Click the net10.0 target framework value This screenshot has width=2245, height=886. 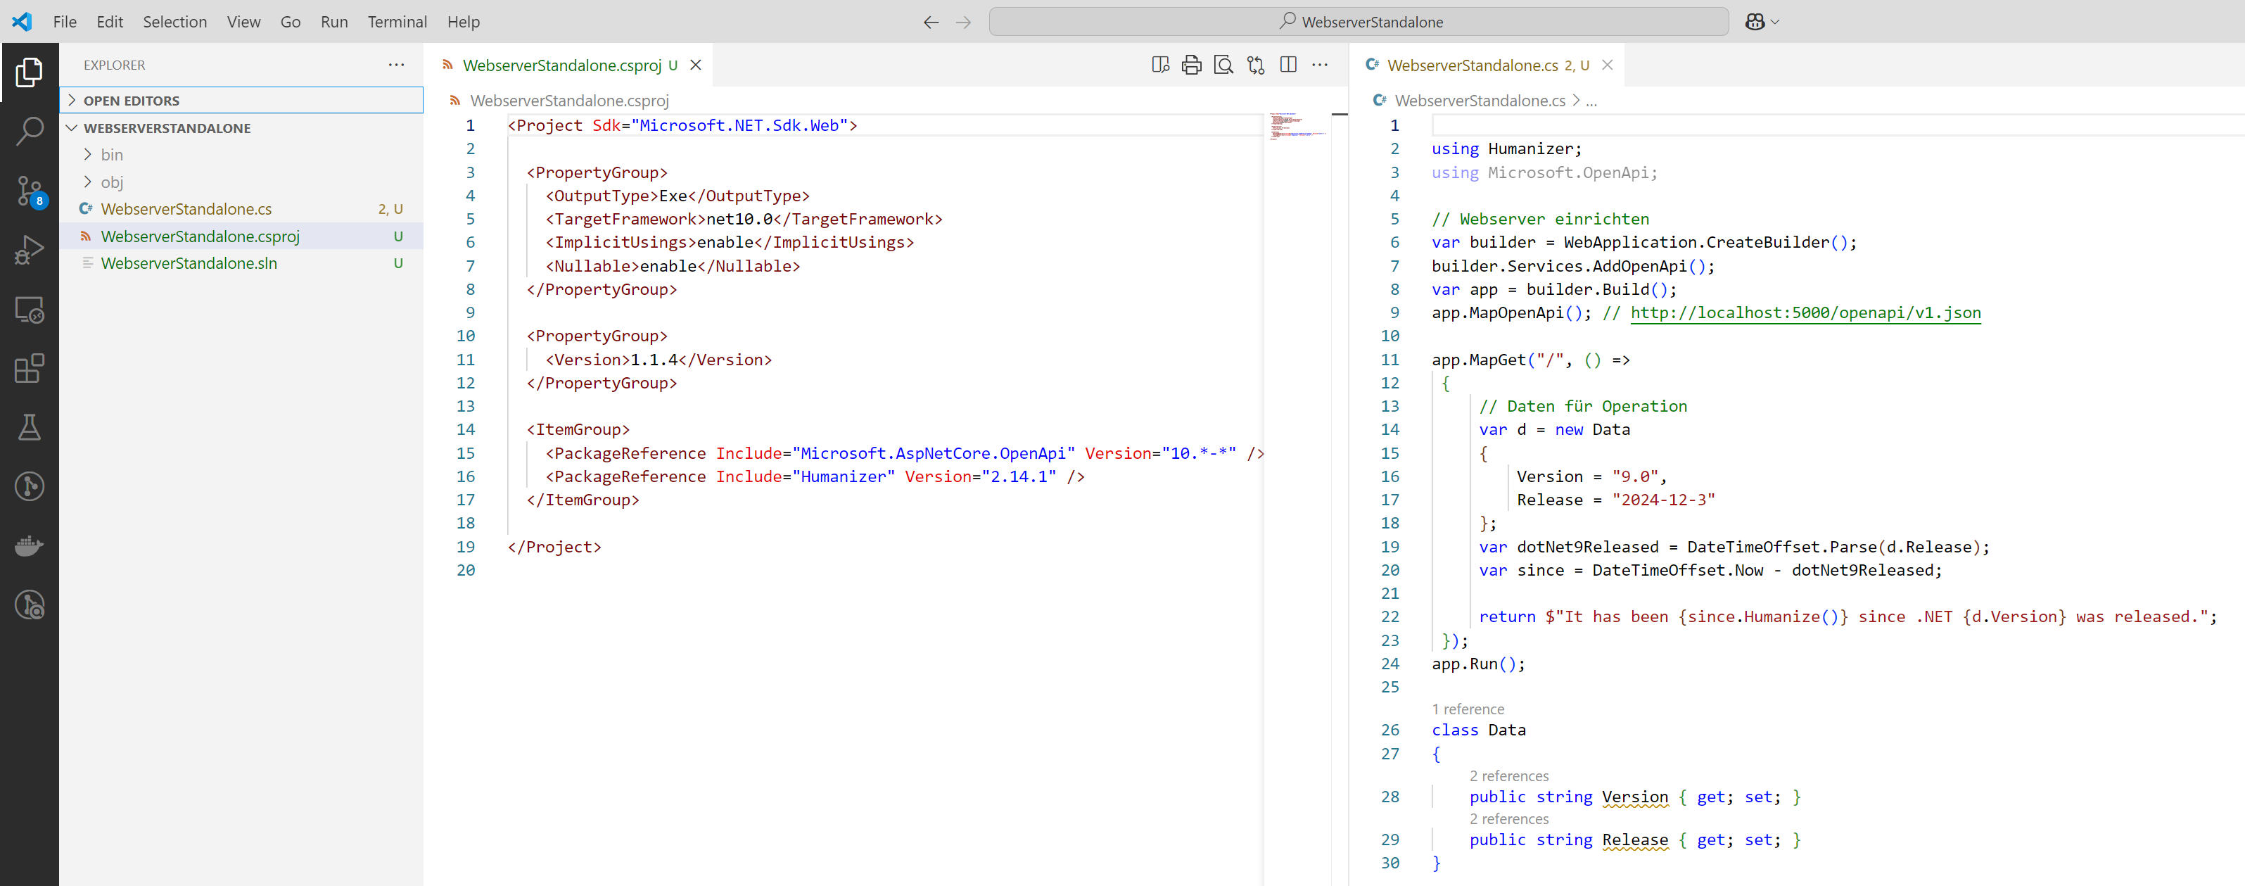tap(739, 219)
